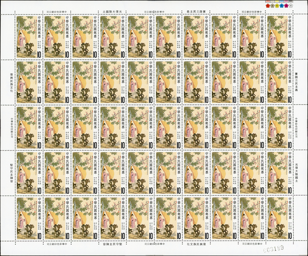308x256 pixels.
Task: Click right margin imprint 中華彩色印刷公司
Action: [x=296, y=127]
